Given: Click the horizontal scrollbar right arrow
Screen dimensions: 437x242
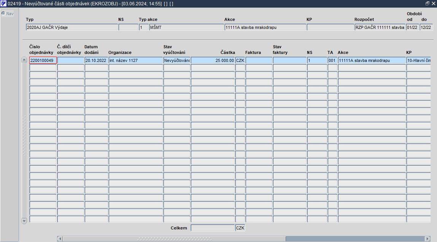Looking at the screenshot, I should tap(427, 239).
